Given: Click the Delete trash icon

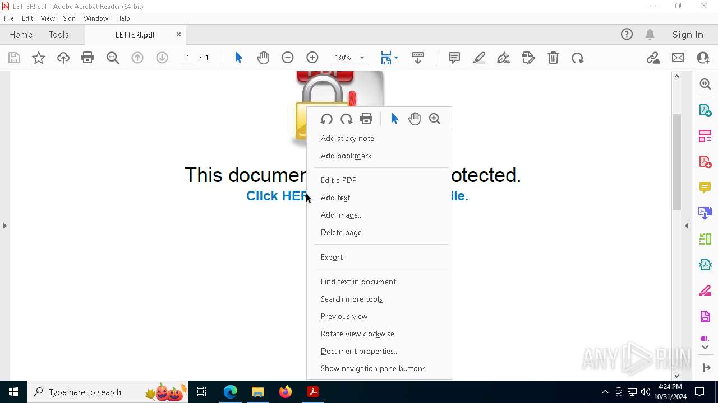Looking at the screenshot, I should coord(553,58).
